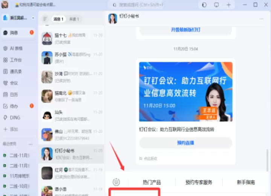Viewport: 271px width, 196px height.
Task: Click 佛山's bull avatar in the chat list
Action: tap(47, 135)
